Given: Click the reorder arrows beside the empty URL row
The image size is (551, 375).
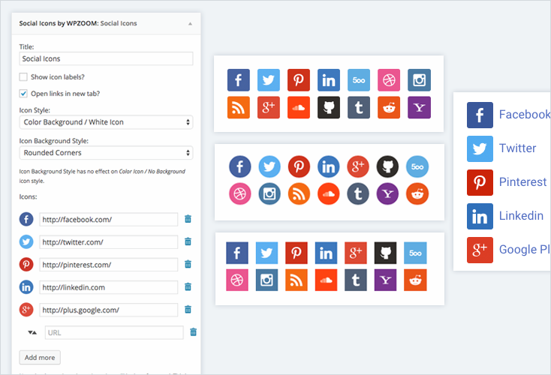Looking at the screenshot, I should (32, 332).
